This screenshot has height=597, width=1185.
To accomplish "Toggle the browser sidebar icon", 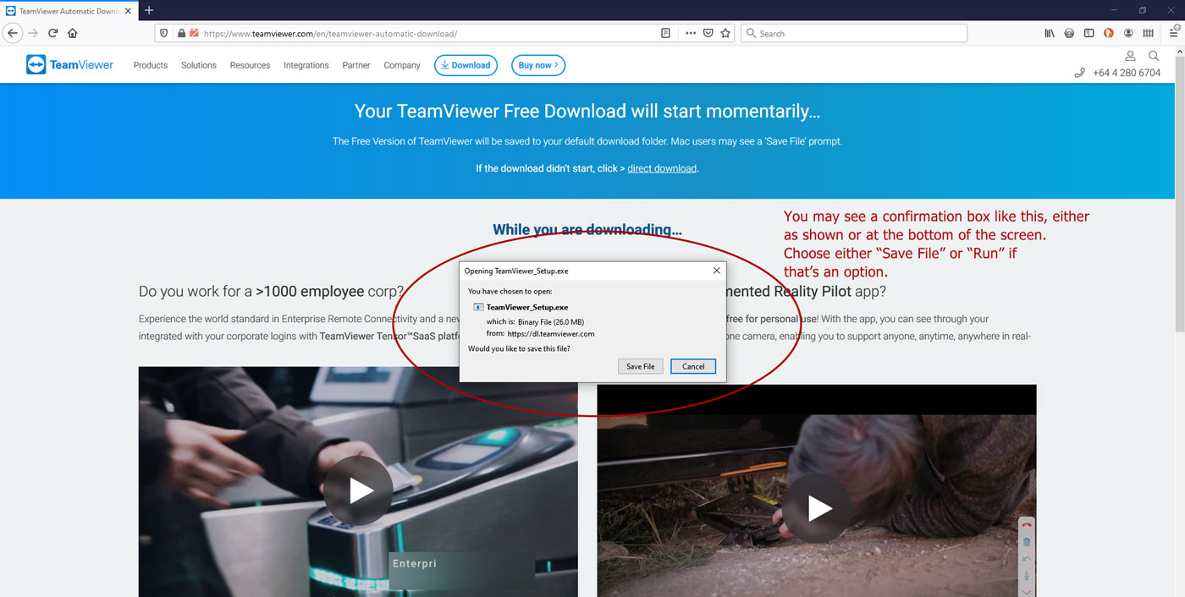I will [x=1089, y=33].
